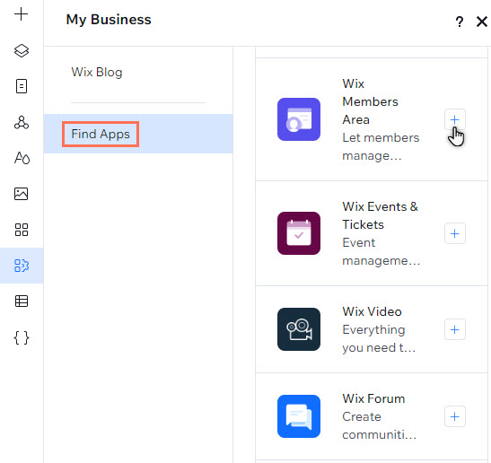Open the Global Sections connected-nodes icon
The height and width of the screenshot is (463, 491).
(x=22, y=122)
